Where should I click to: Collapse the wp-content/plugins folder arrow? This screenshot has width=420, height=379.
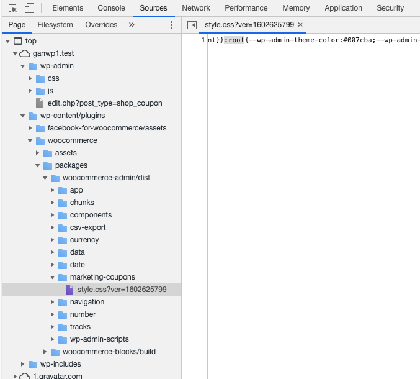[23, 116]
